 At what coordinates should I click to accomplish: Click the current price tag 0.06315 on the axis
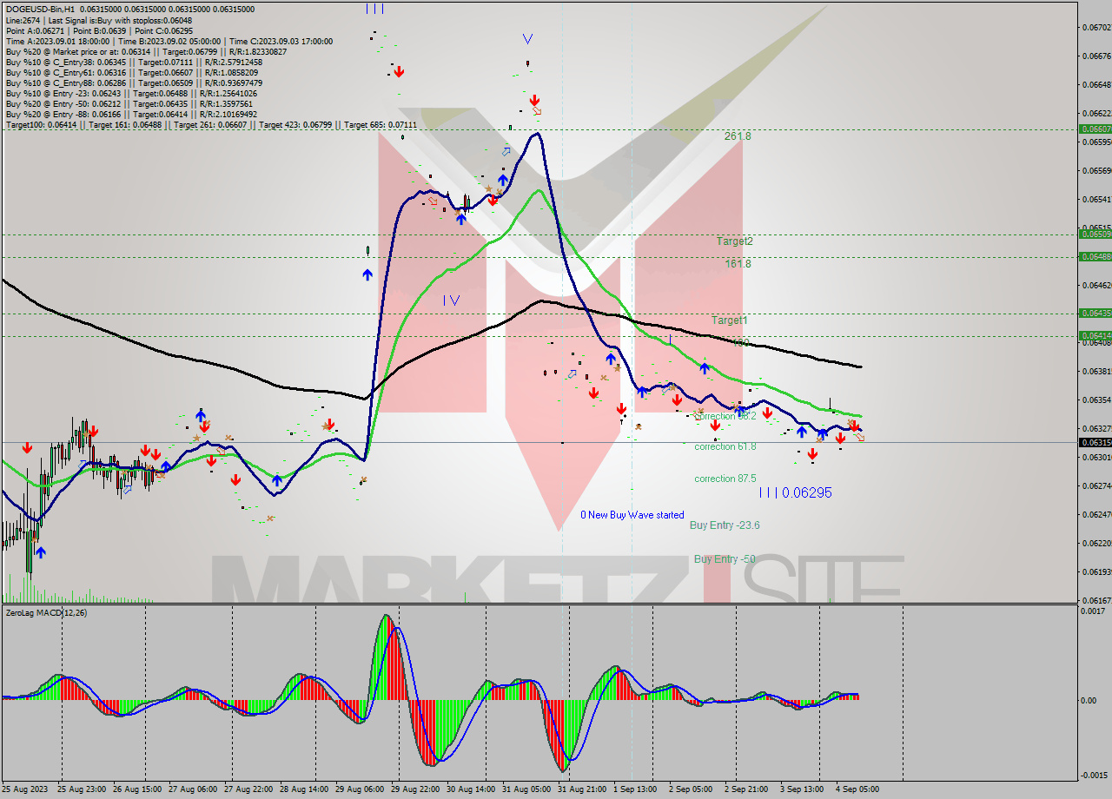tap(1094, 442)
